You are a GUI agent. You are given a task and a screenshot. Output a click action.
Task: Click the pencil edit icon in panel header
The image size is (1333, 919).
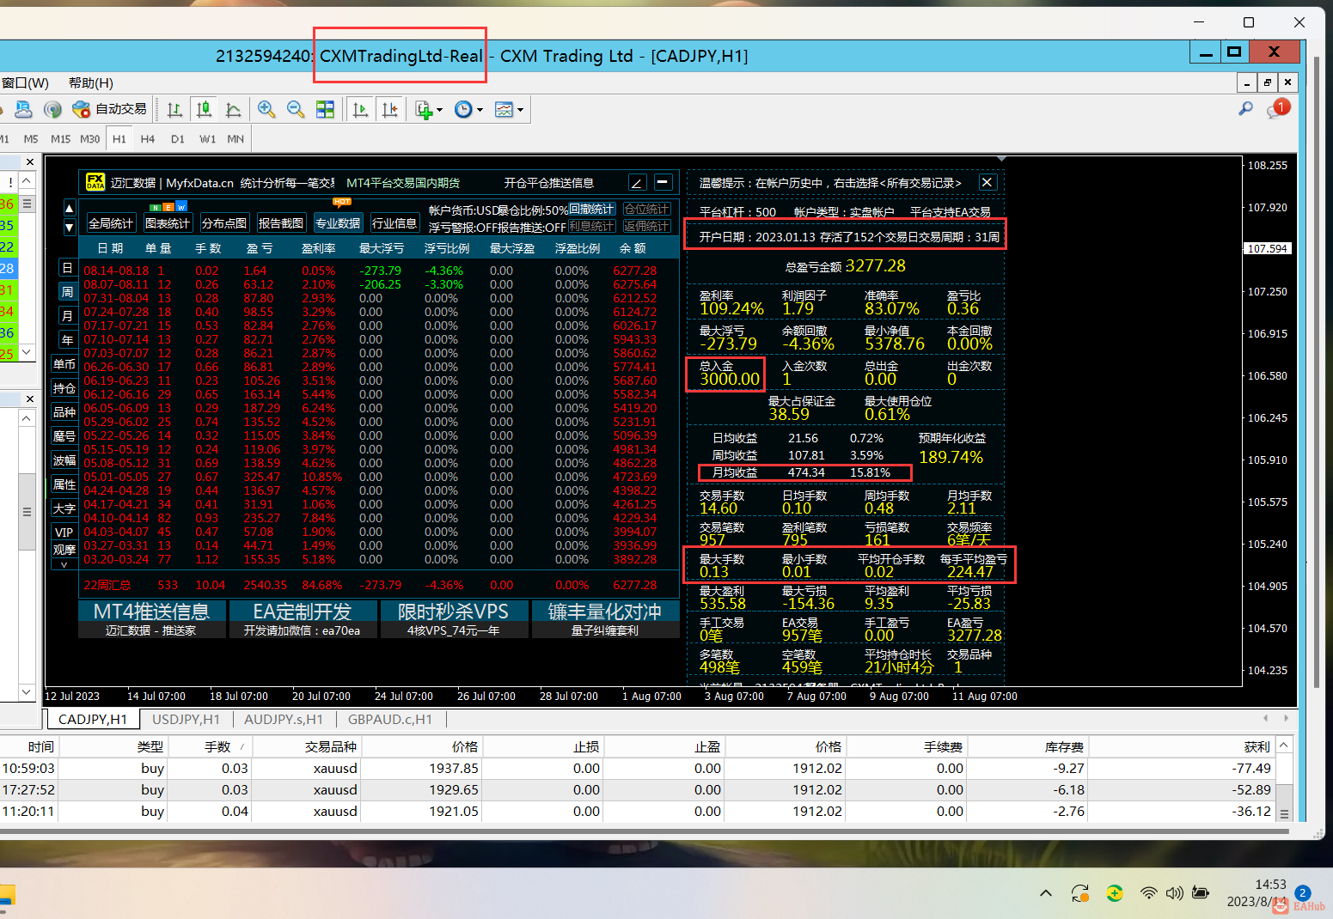(637, 182)
